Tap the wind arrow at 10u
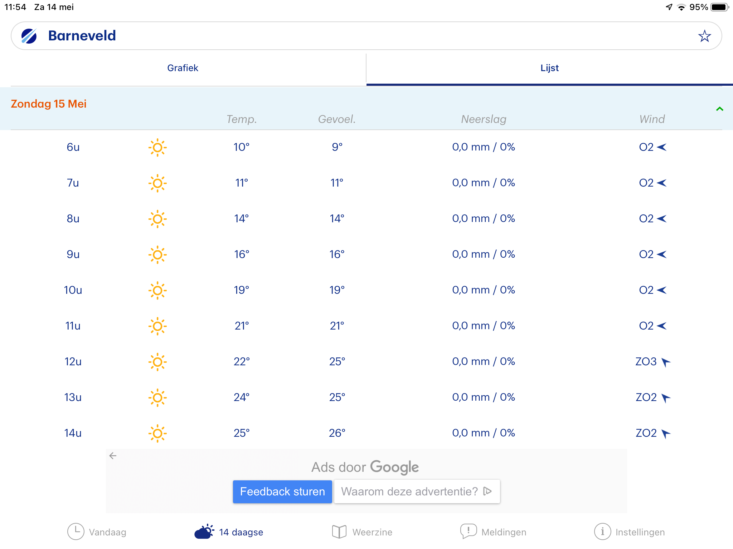The image size is (733, 549). pyautogui.click(x=662, y=290)
